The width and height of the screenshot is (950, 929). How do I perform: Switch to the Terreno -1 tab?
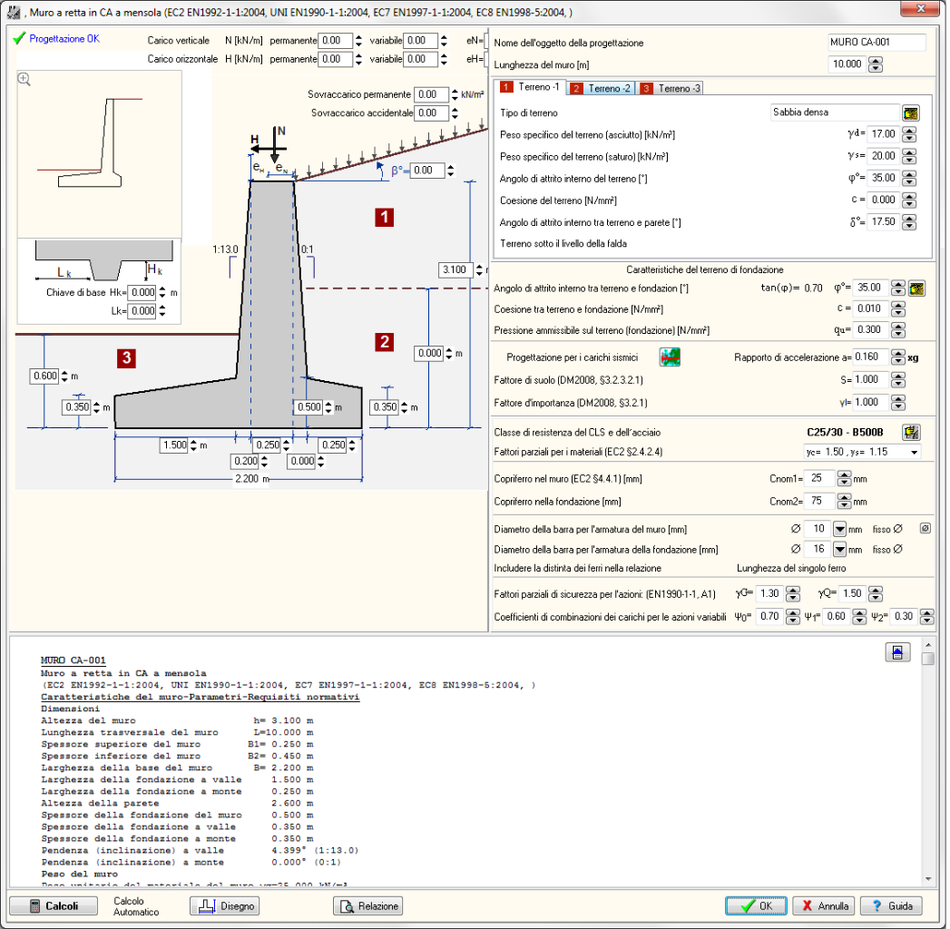coord(530,87)
